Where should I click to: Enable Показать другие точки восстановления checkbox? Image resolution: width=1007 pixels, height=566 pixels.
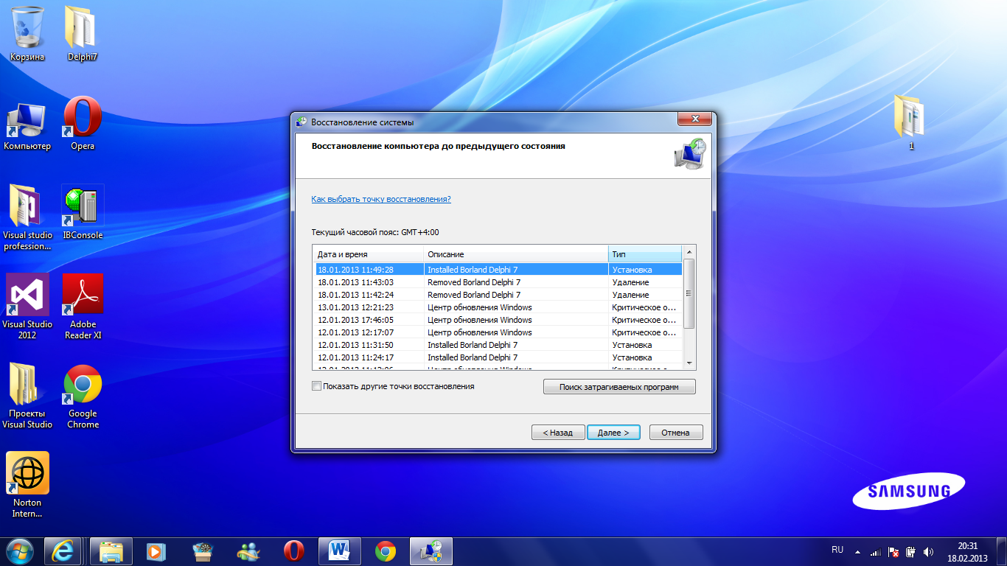click(317, 386)
